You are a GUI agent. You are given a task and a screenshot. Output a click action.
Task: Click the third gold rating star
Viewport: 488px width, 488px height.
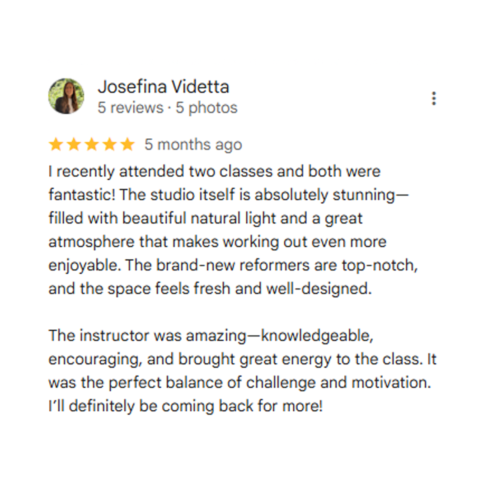92,145
